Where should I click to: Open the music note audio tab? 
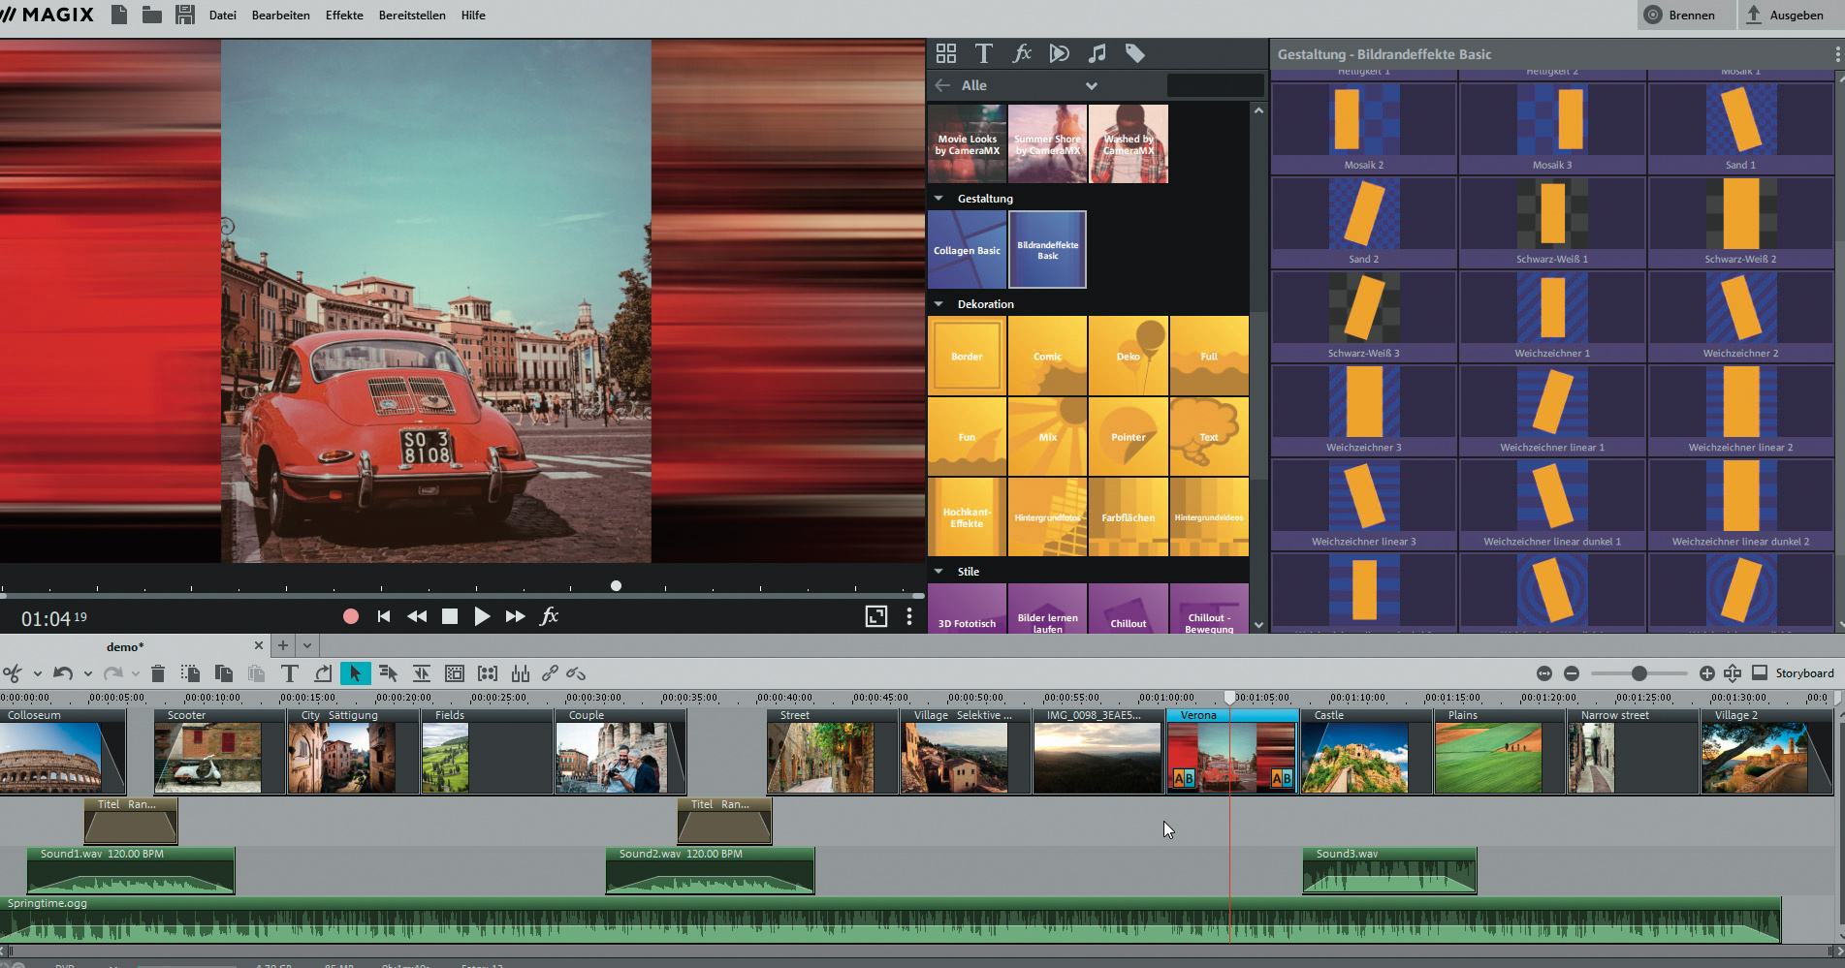1097,54
